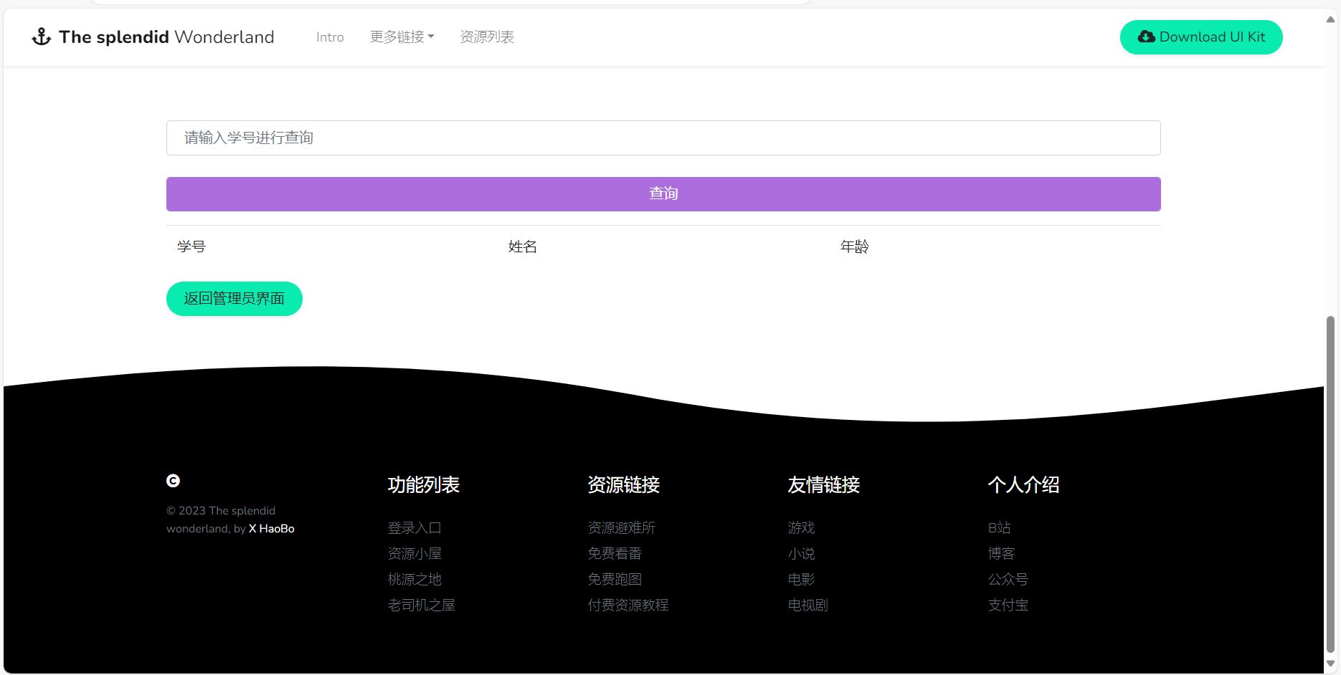
Task: Click the 姓名 column header
Action: point(523,246)
